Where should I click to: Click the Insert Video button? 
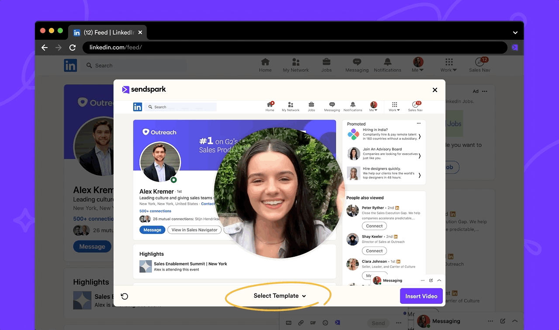tap(421, 296)
